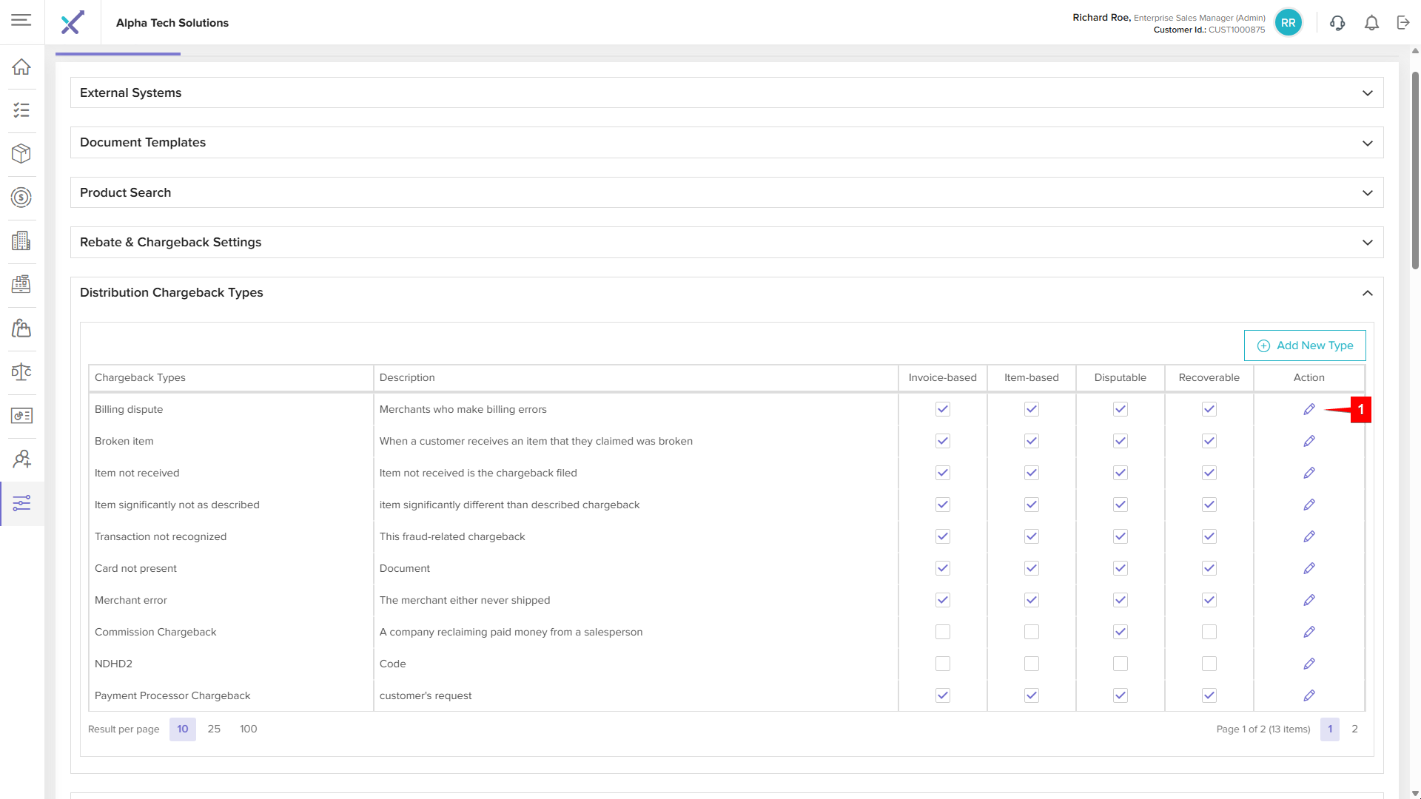The width and height of the screenshot is (1421, 799).
Task: Go to page 2 of results
Action: point(1354,729)
